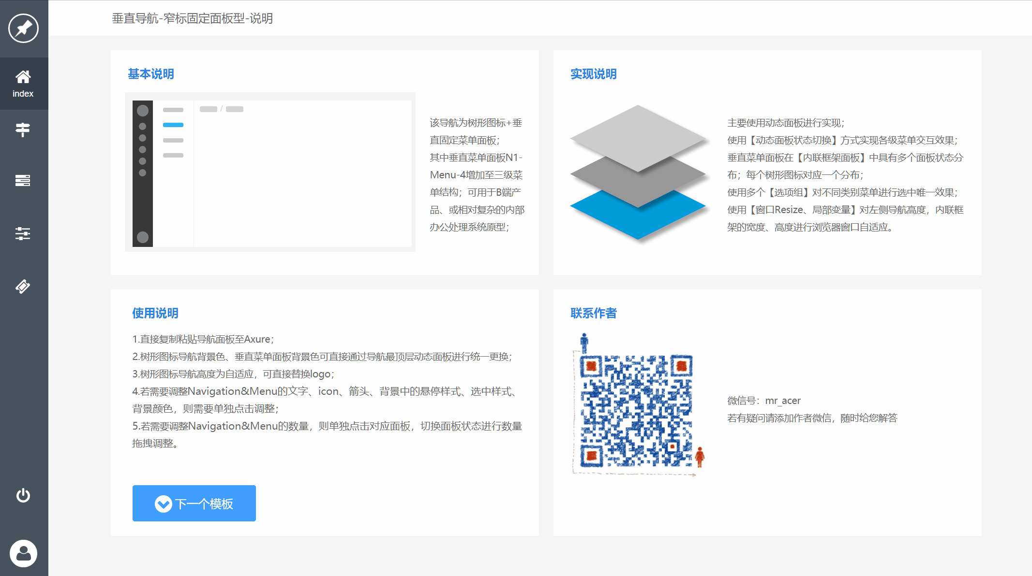Click the line 1.直接复制粘贴导航面板至Axure
Viewport: 1032px width, 576px height.
[203, 339]
